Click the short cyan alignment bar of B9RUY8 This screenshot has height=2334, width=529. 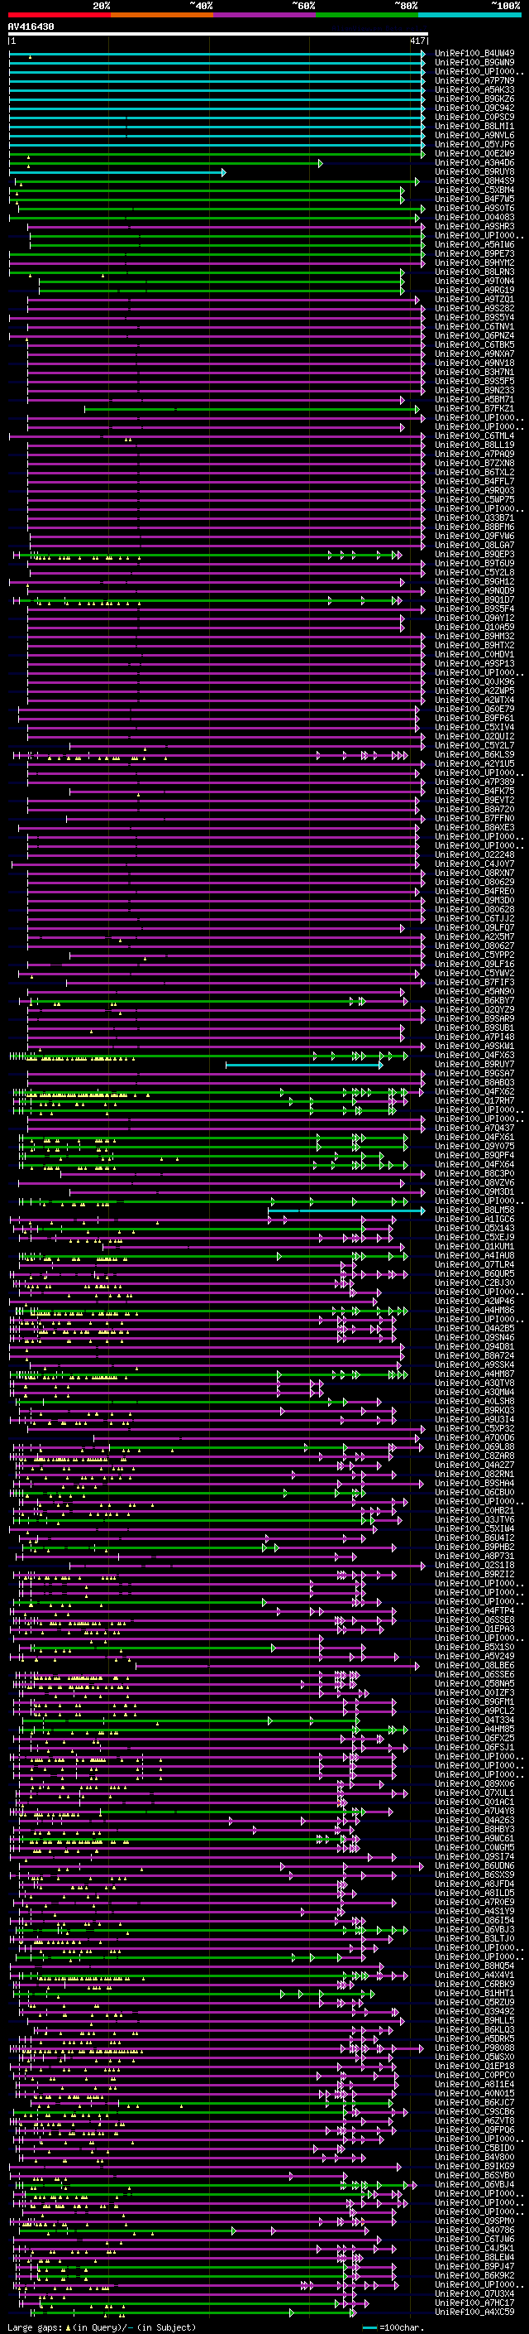[117, 172]
